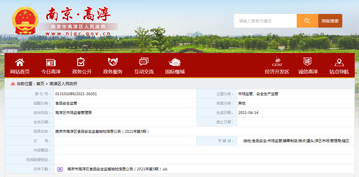This screenshot has height=177, width=359.
Task: Open the 政务公开 menu item
Action: [82, 72]
